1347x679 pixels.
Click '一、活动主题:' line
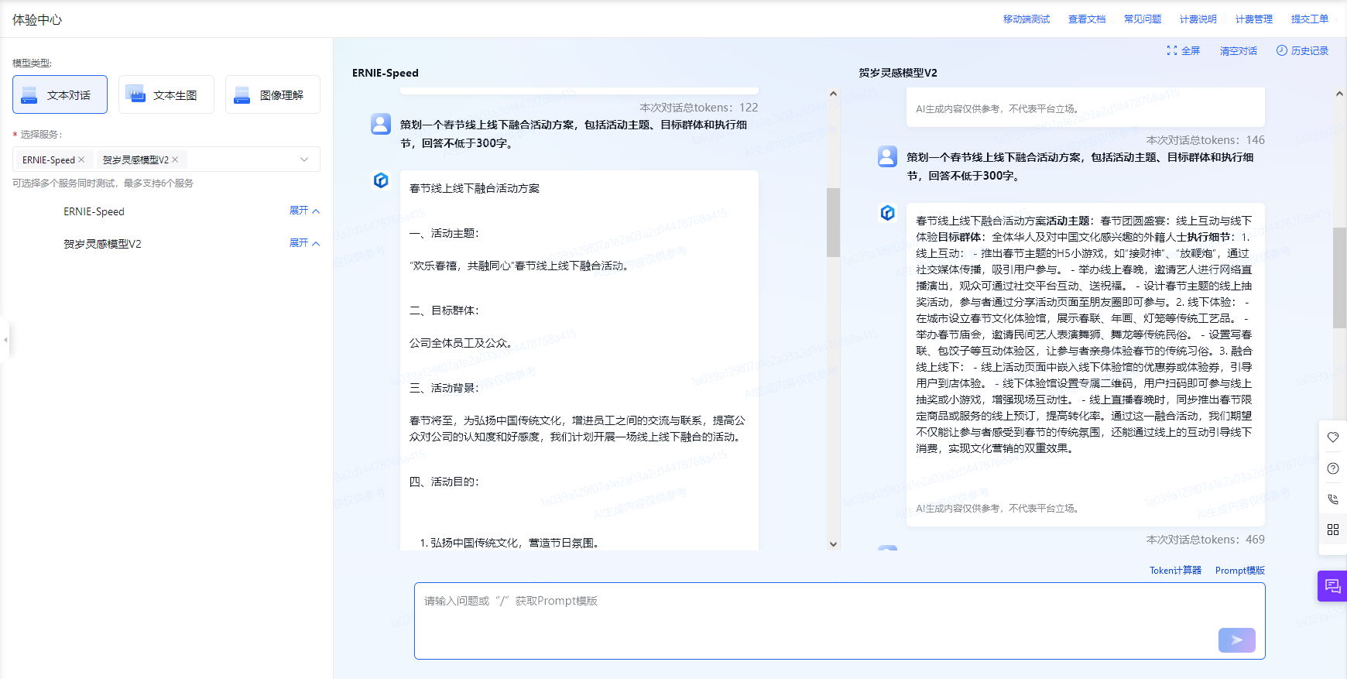[x=444, y=233]
